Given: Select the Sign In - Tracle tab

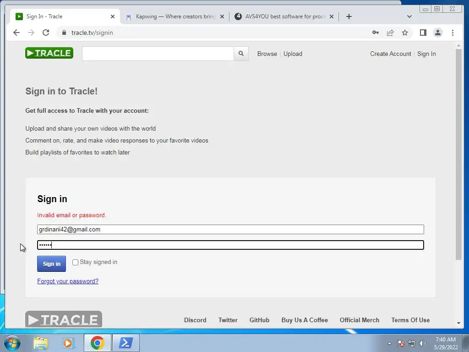Looking at the screenshot, I should [65, 16].
